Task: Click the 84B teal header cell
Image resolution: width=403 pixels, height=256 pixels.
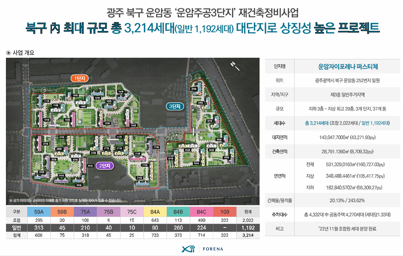Action: click(178, 212)
